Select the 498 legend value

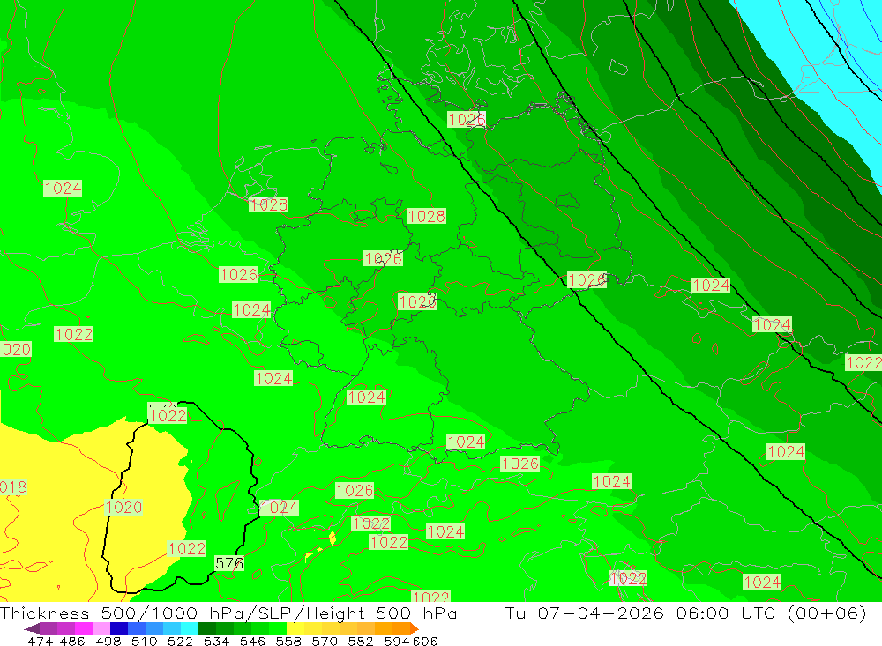(x=108, y=642)
